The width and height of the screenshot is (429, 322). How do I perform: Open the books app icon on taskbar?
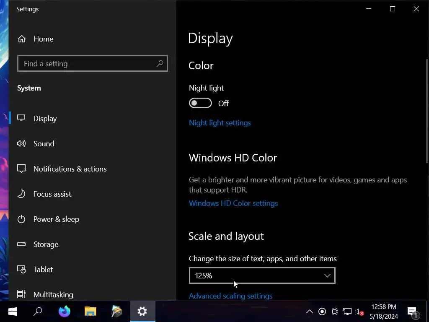pos(116,312)
